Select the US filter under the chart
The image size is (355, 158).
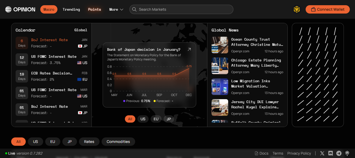[143, 119]
